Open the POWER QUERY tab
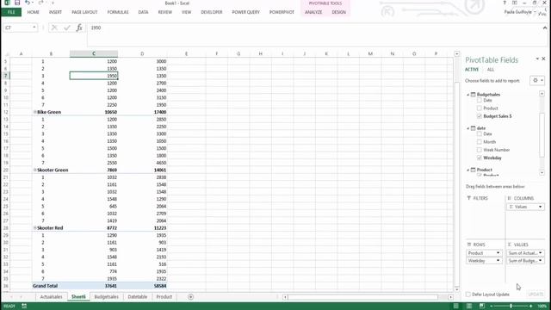 pyautogui.click(x=245, y=12)
